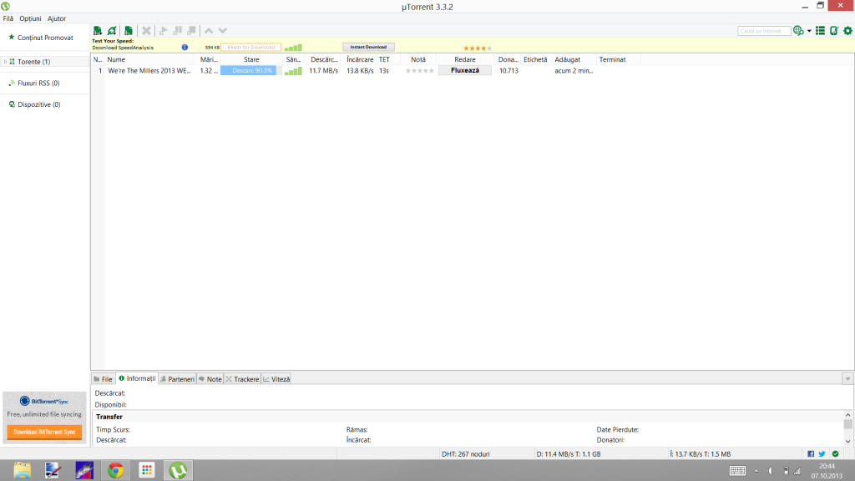Viewport: 855px width, 481px height.
Task: Click the Instant Download button
Action: tap(368, 47)
